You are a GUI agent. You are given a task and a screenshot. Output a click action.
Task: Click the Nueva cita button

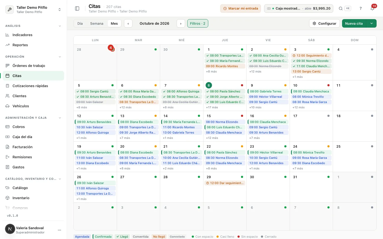(354, 23)
